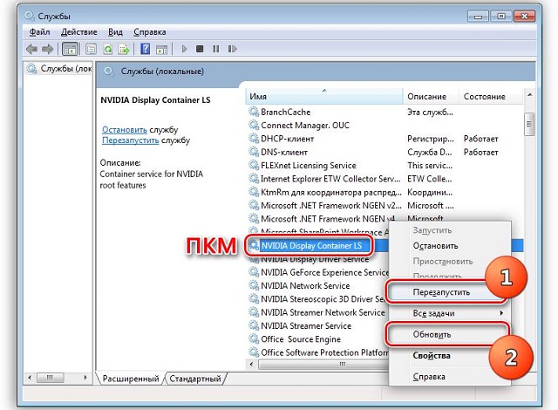Click the green Refresh toolbar icon
558x410 pixels.
107,49
